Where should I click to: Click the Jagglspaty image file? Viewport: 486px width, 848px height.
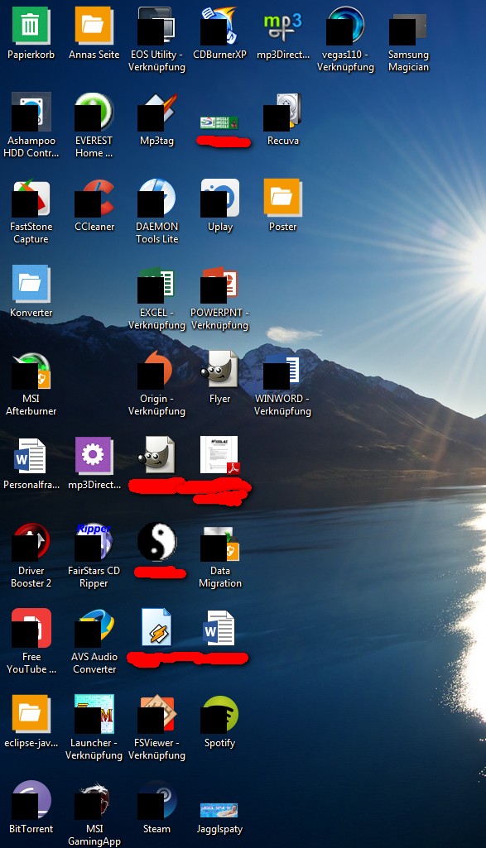coord(219,810)
